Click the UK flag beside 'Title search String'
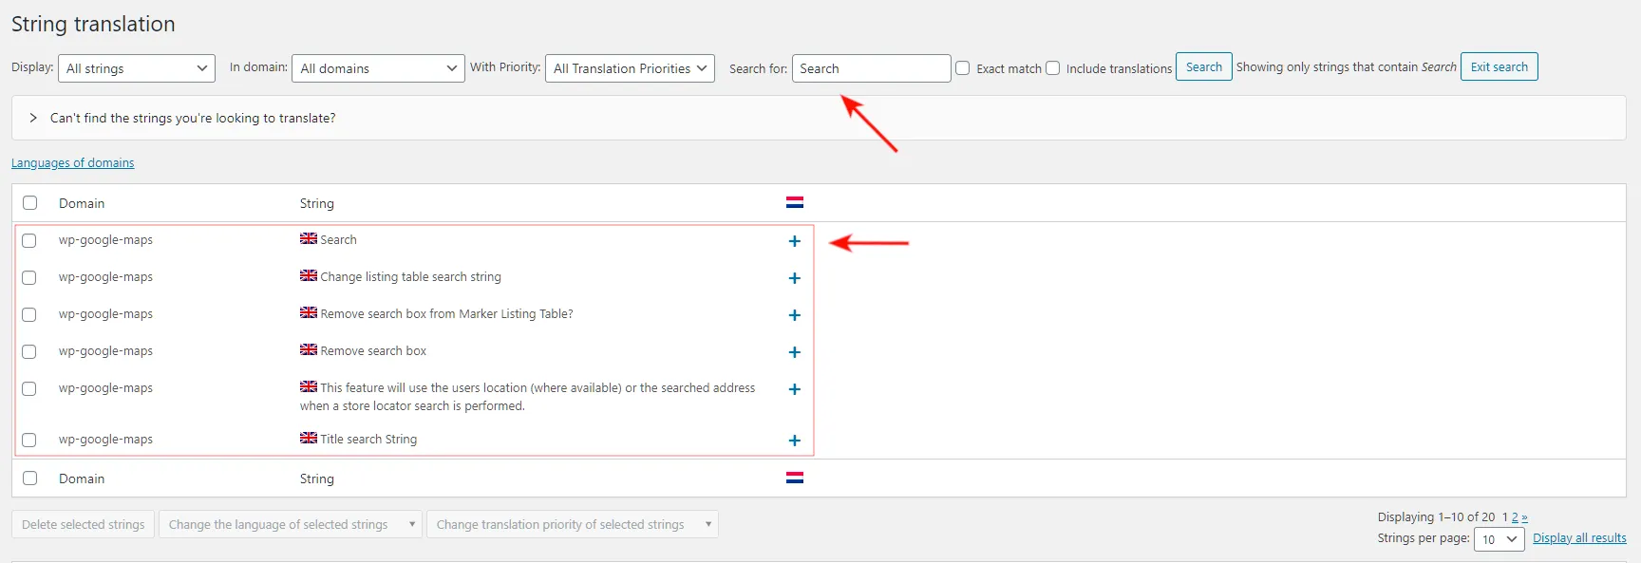Image resolution: width=1641 pixels, height=563 pixels. [309, 438]
